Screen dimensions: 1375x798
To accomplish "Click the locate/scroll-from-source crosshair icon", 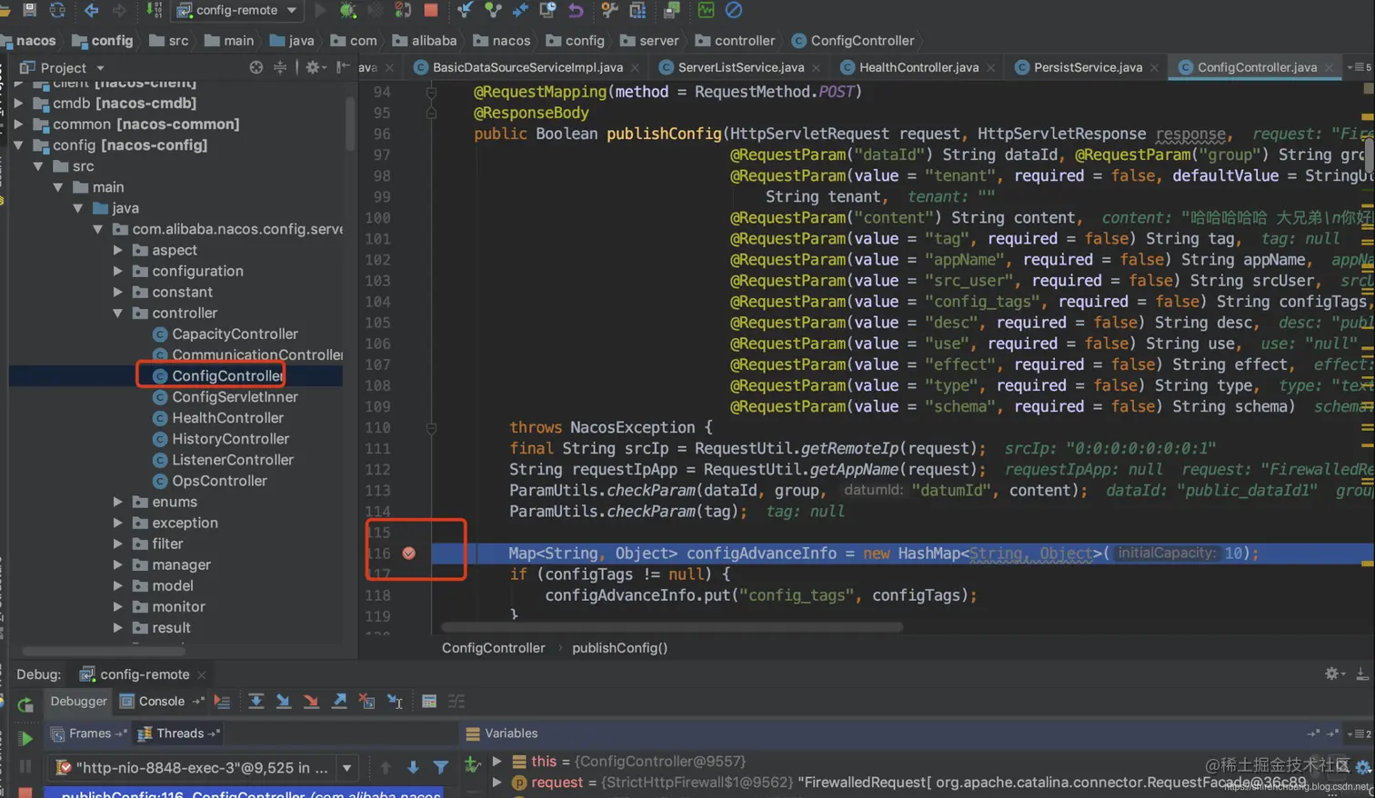I will point(256,67).
